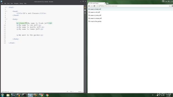Reload the Chrome page
Image resolution: width=173 pixels, height=97 pixels.
point(94,6)
